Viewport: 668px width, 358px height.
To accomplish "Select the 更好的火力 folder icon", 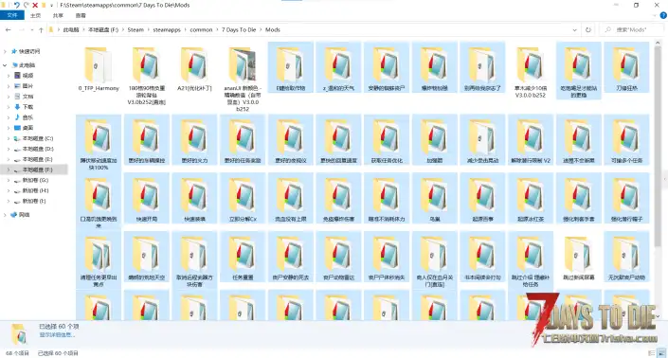I will coord(194,137).
